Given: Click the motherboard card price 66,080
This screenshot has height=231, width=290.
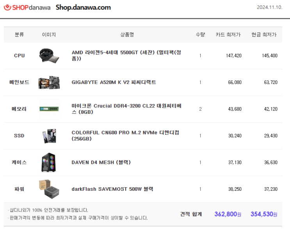Looking at the screenshot, I should [x=235, y=82].
